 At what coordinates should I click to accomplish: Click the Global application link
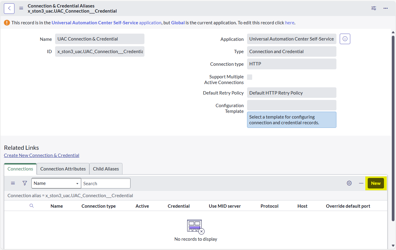[x=178, y=23]
